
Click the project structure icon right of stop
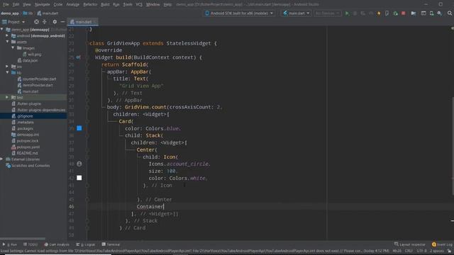413,13
